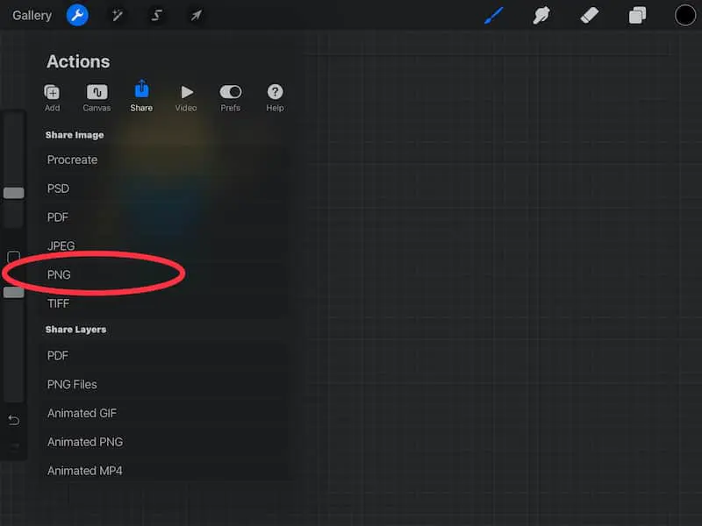Switch to the Help actions tab
702x526 pixels.
275,97
